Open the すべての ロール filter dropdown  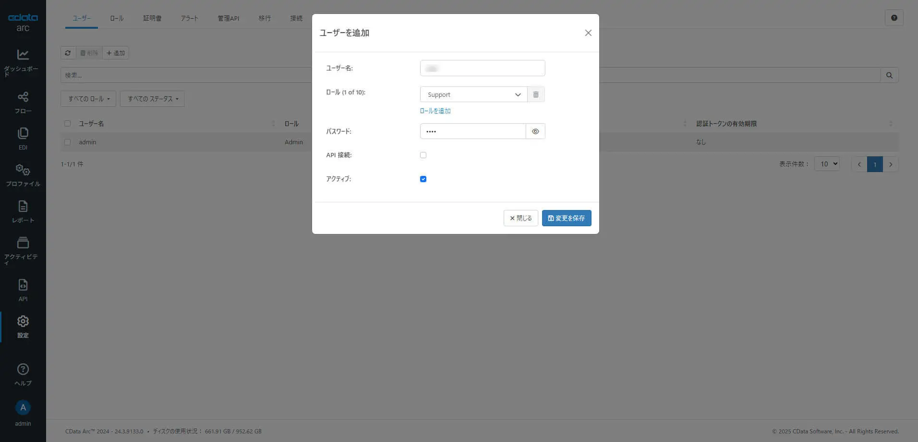pyautogui.click(x=88, y=99)
